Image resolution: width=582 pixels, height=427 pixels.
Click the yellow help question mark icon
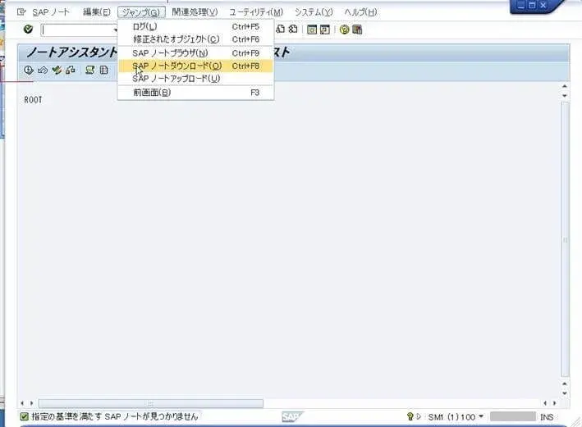tap(344, 30)
